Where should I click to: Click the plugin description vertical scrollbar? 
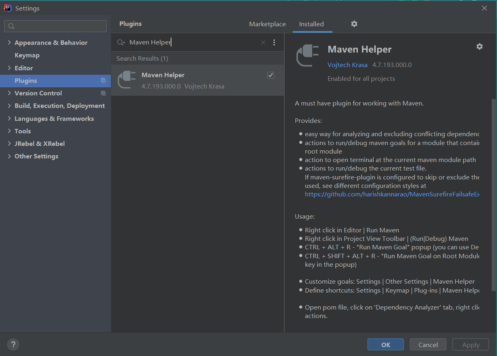tap(493, 195)
